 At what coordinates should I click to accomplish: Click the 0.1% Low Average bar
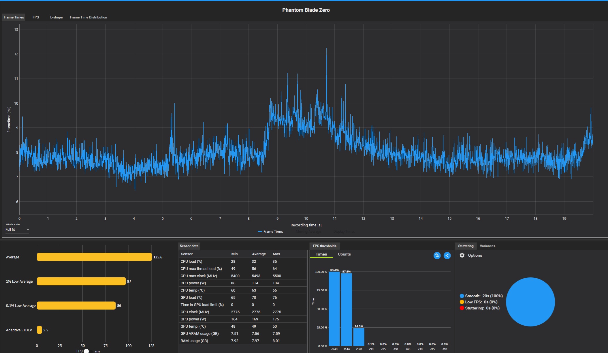(x=76, y=305)
